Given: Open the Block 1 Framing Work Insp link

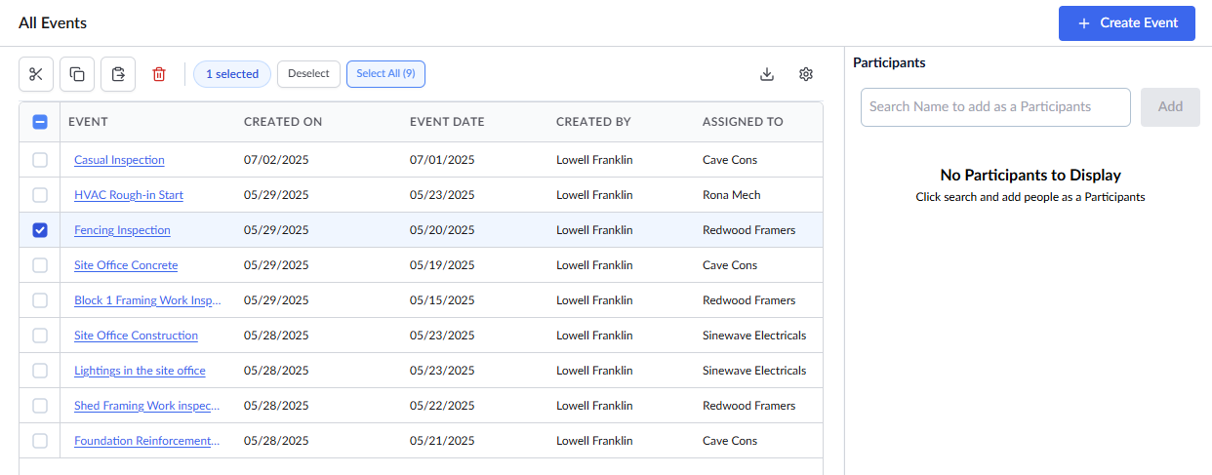Looking at the screenshot, I should click(x=147, y=300).
